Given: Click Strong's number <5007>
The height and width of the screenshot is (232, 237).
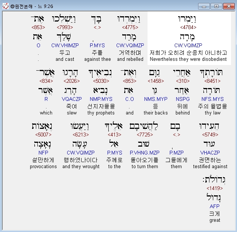Looking at the screenshot, I should 43,135.
